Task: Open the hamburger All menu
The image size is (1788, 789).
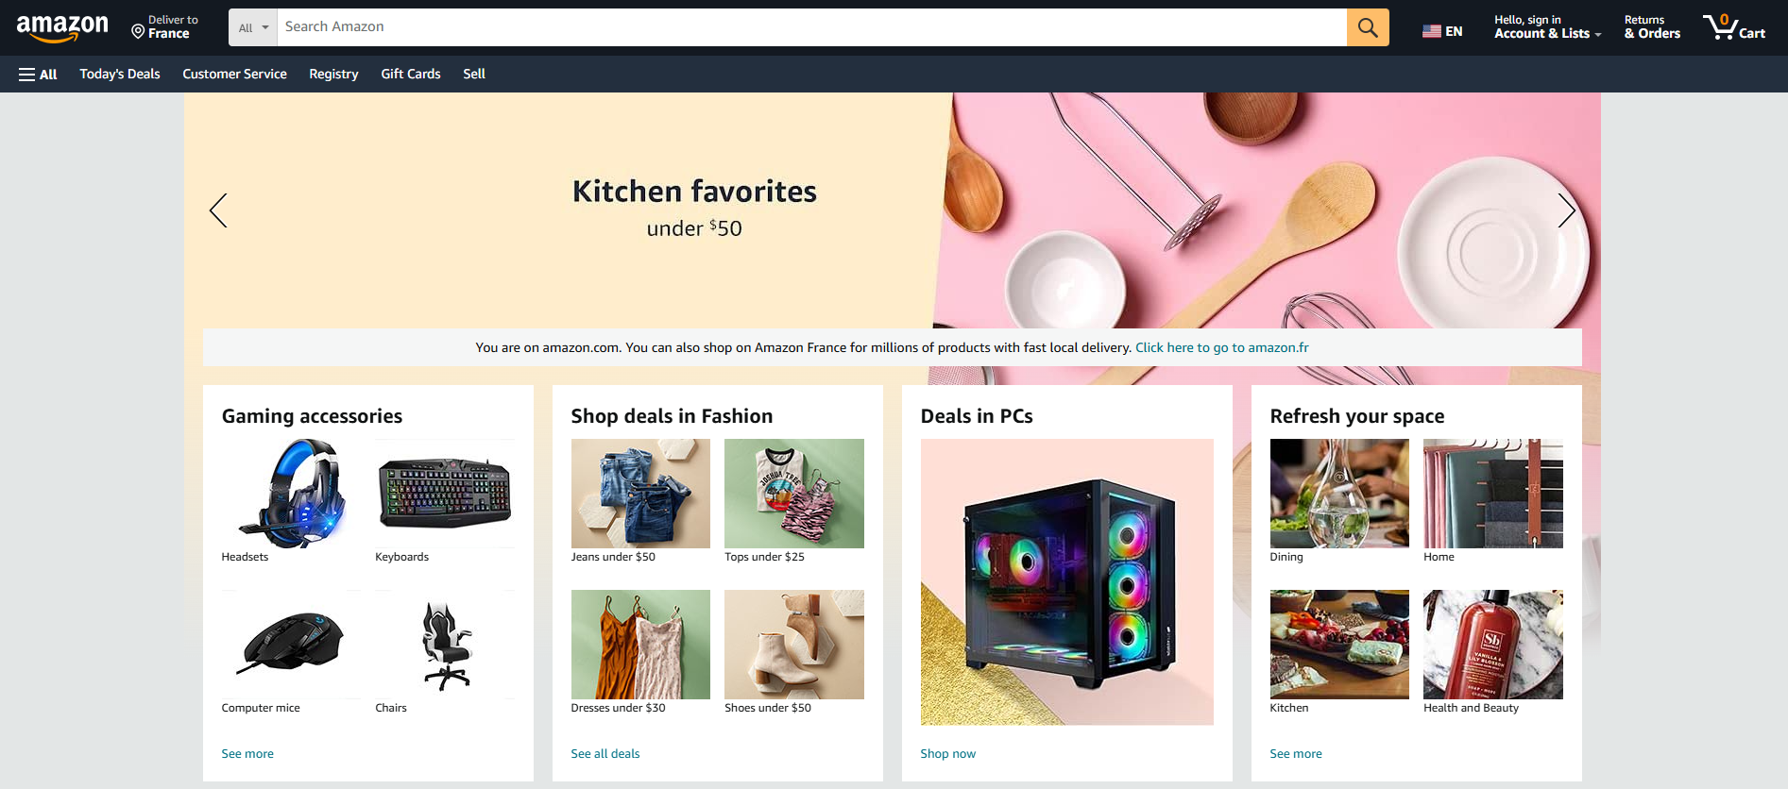Action: point(38,75)
